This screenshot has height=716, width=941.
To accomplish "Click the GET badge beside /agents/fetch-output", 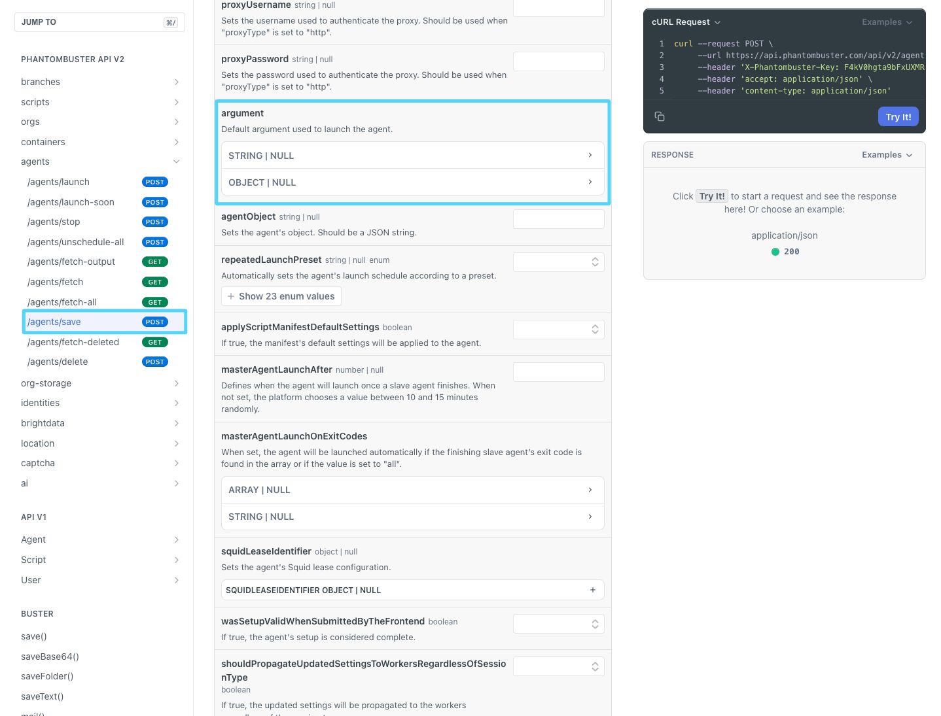I will (155, 262).
